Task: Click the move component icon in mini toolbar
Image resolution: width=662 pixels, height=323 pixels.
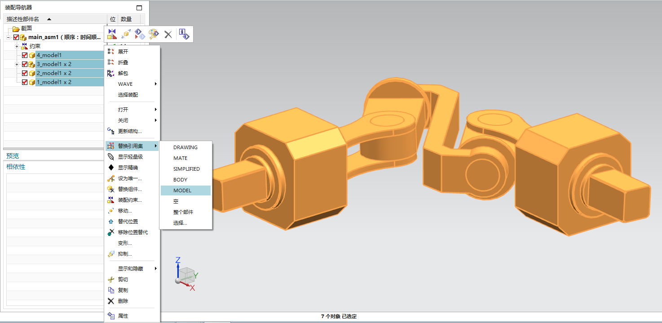Action: tap(126, 34)
